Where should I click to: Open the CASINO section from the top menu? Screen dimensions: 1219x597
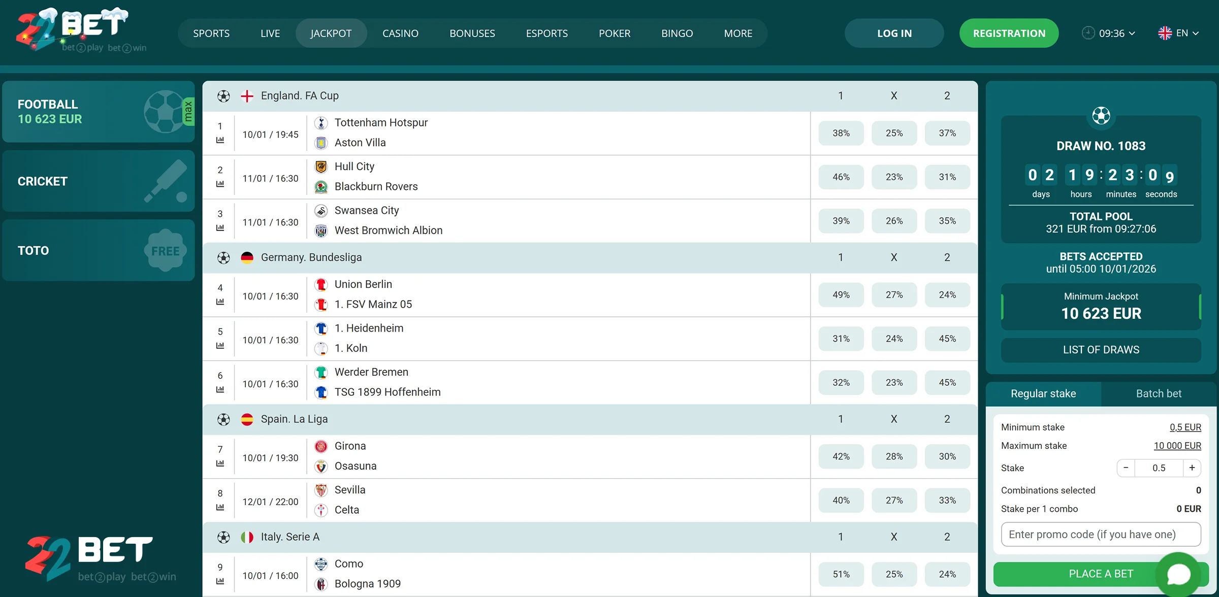(400, 32)
